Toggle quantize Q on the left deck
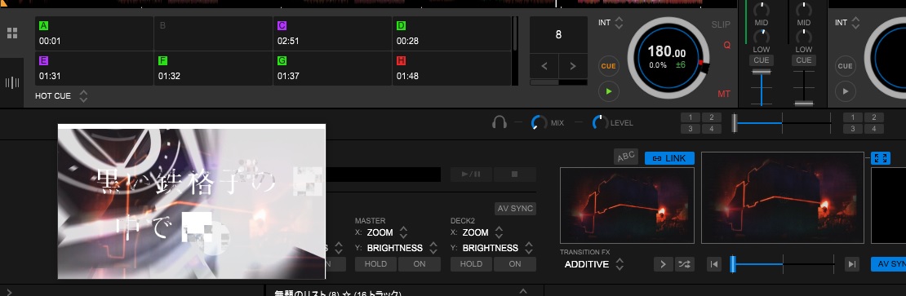This screenshot has width=906, height=296. coord(726,45)
